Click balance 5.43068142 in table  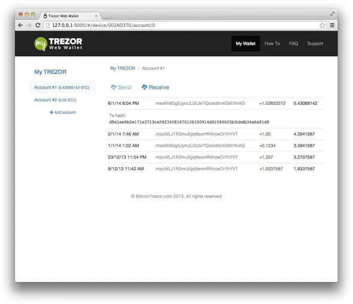(305, 103)
